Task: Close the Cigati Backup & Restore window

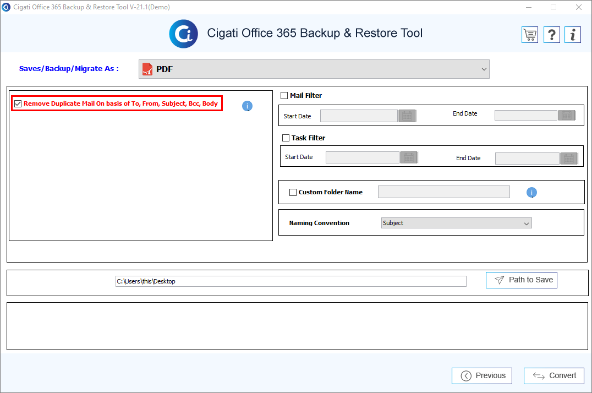Action: [x=578, y=7]
